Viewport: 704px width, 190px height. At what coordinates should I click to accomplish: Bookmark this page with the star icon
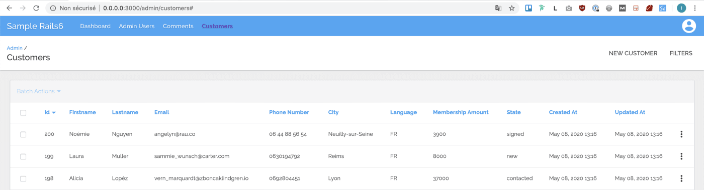coord(512,8)
